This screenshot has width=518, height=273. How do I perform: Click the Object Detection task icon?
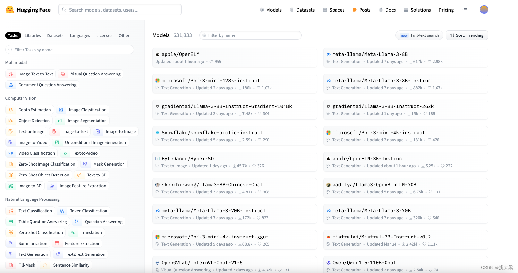pyautogui.click(x=11, y=121)
